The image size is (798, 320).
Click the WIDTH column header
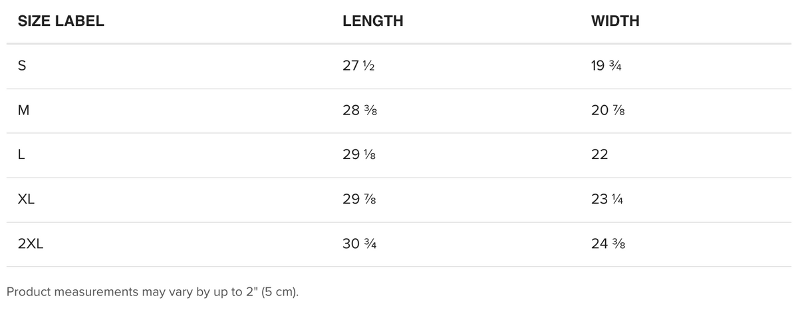pyautogui.click(x=615, y=21)
